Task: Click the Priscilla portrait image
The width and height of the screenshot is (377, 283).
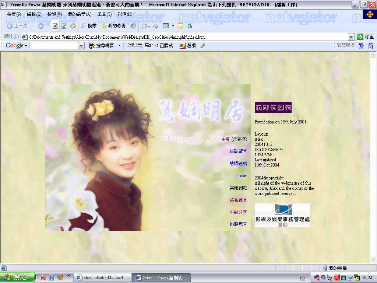Action: tap(148, 157)
